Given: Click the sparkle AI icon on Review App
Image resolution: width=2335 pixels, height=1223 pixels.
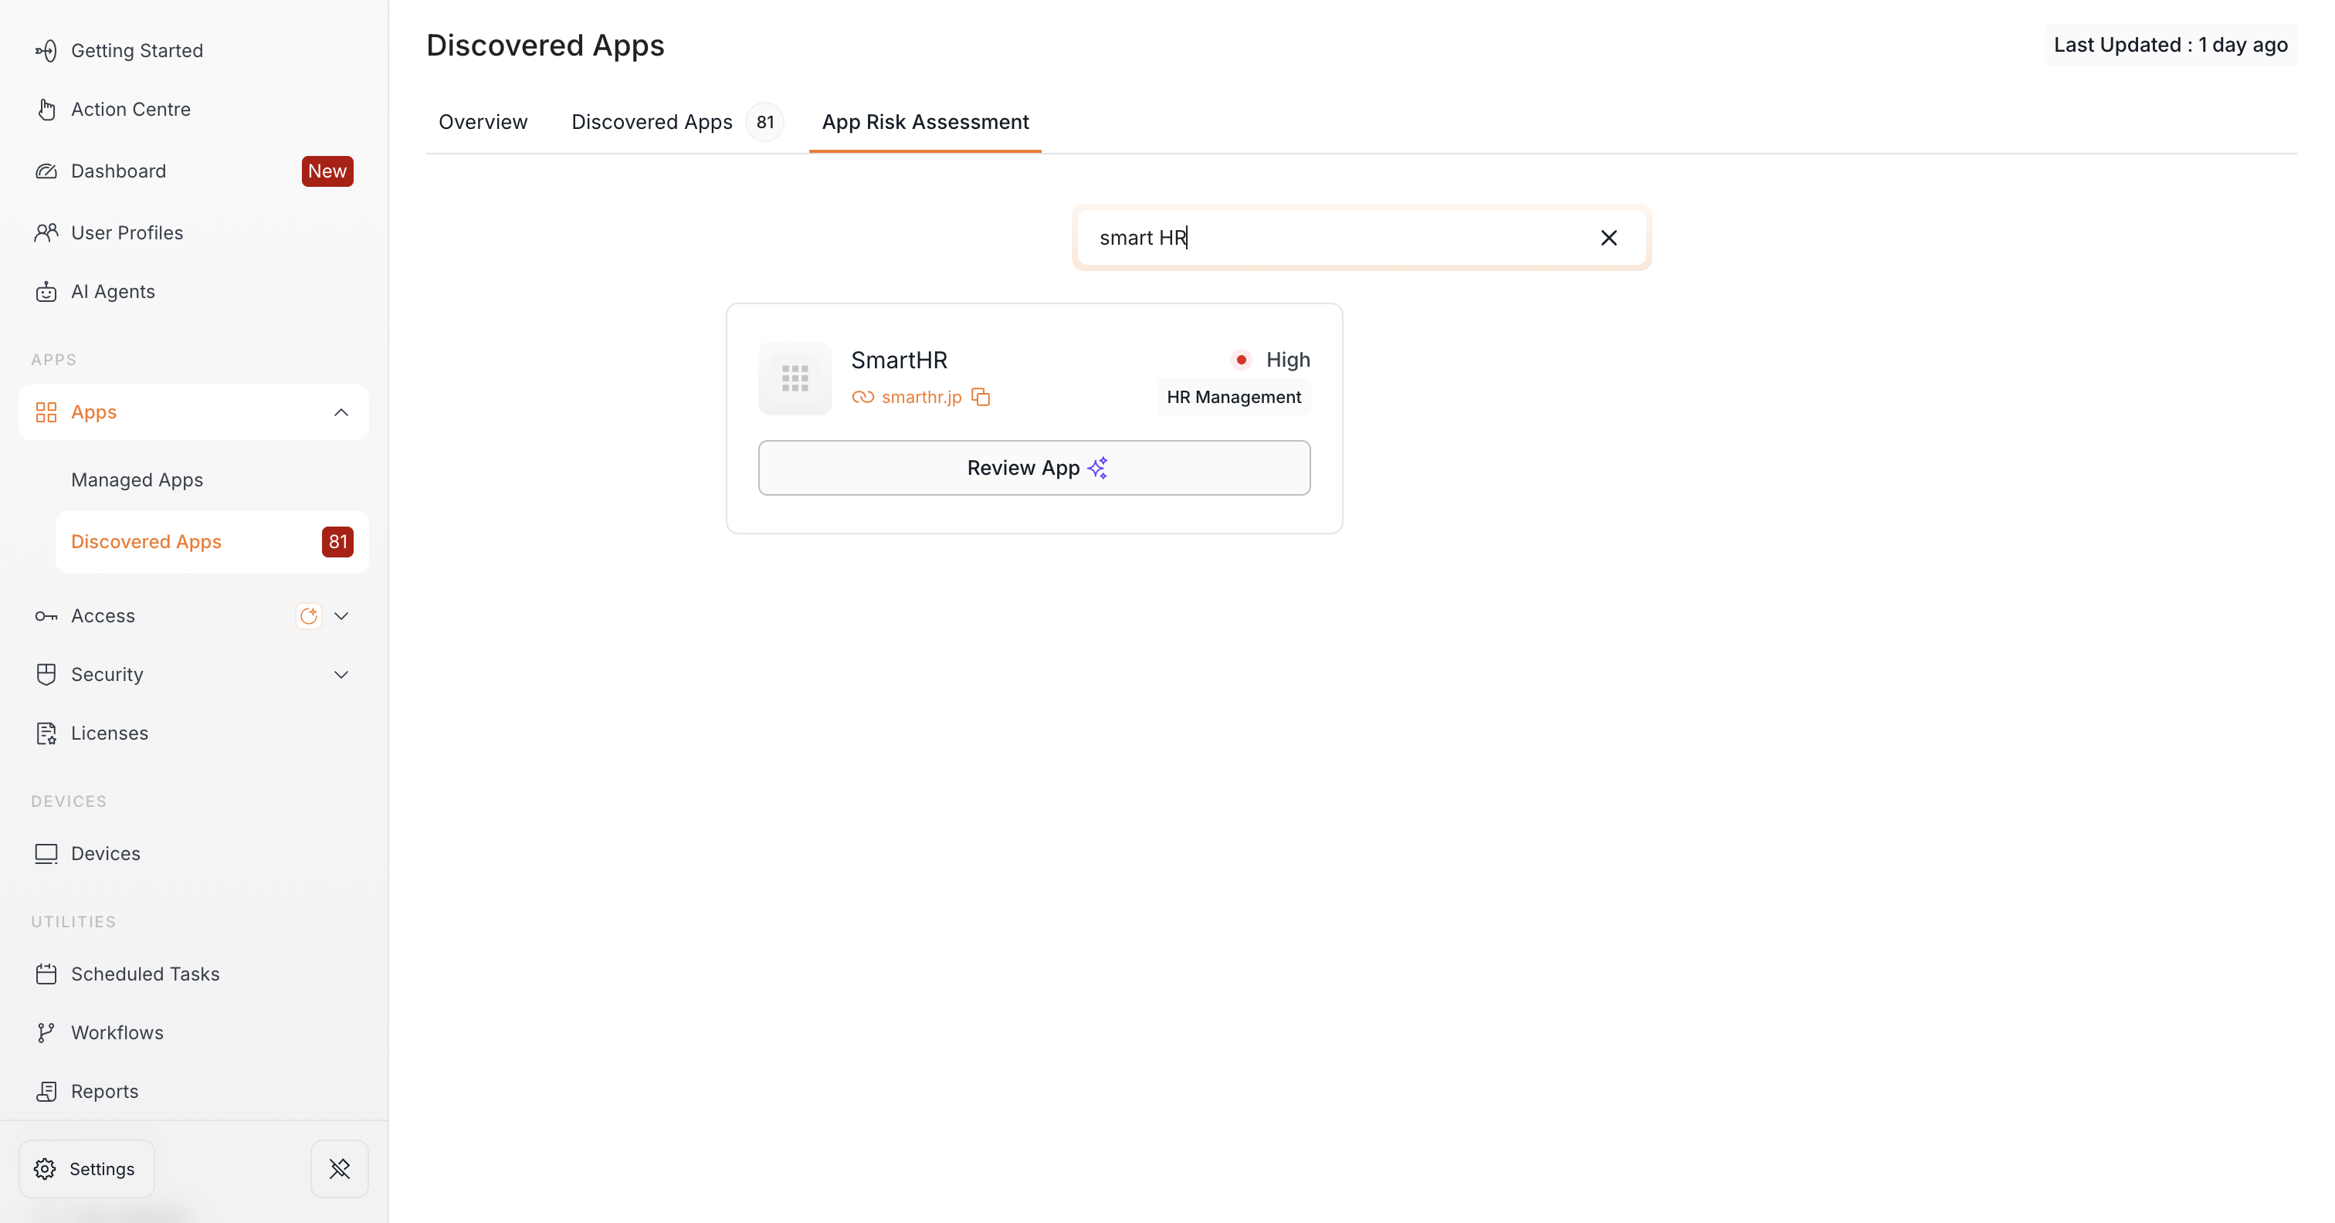Looking at the screenshot, I should pyautogui.click(x=1098, y=469).
